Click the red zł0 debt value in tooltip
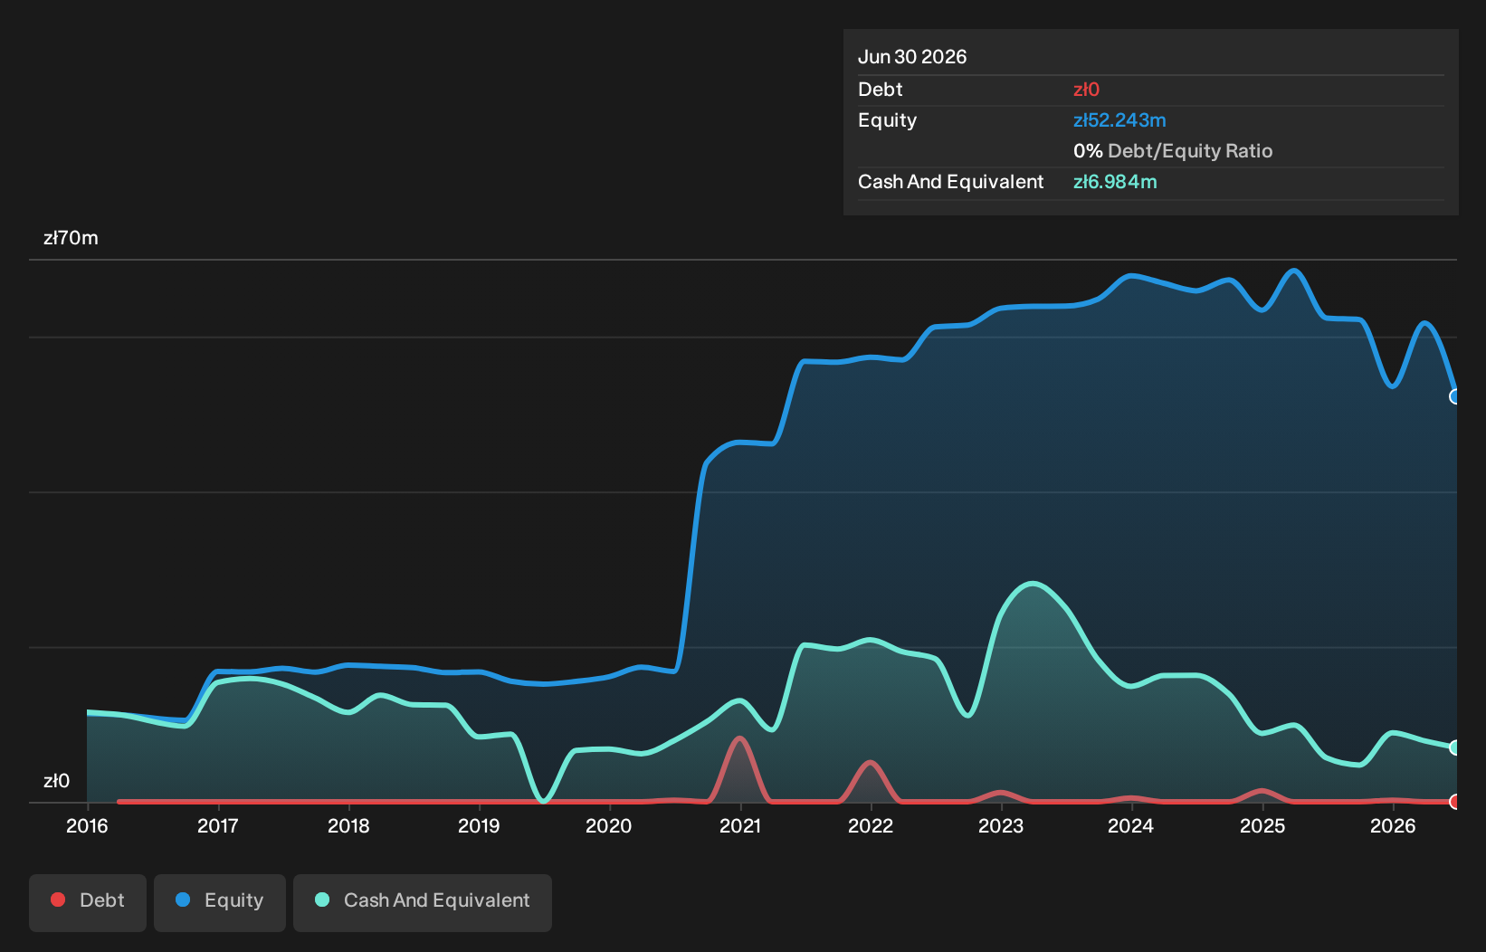The width and height of the screenshot is (1486, 952). (x=1086, y=90)
